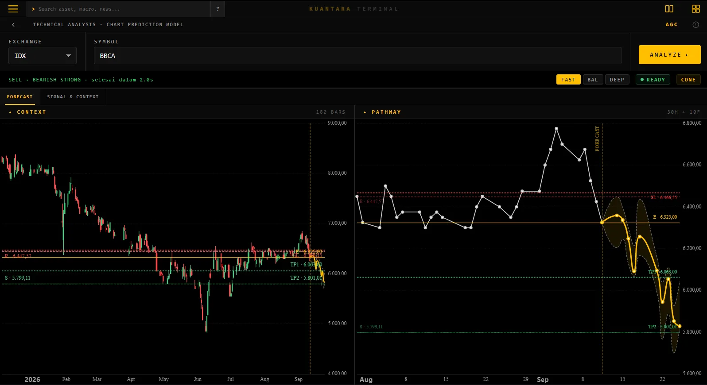Click the S · 5.799,11 support label in context chart
Image resolution: width=707 pixels, height=385 pixels.
coord(18,278)
